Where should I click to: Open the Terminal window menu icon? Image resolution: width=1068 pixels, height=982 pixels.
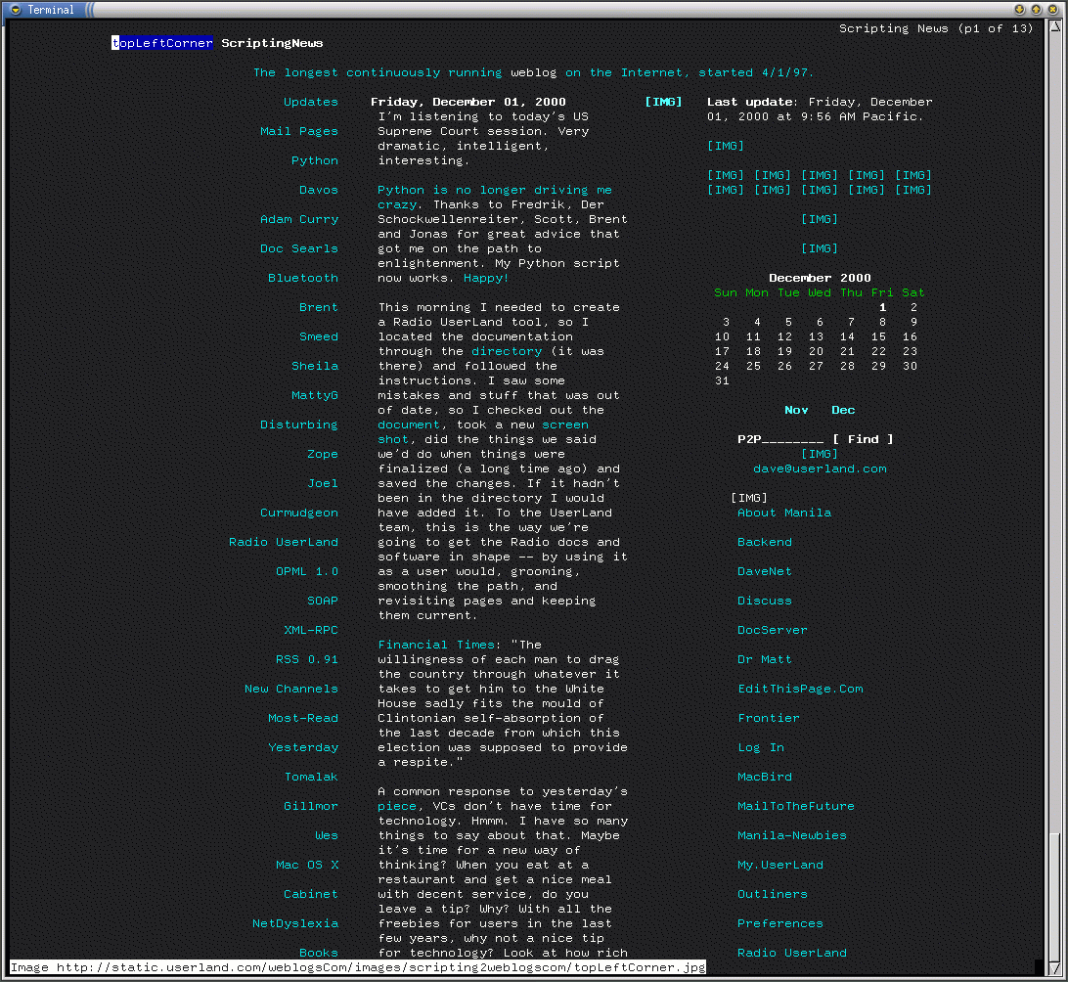[16, 10]
